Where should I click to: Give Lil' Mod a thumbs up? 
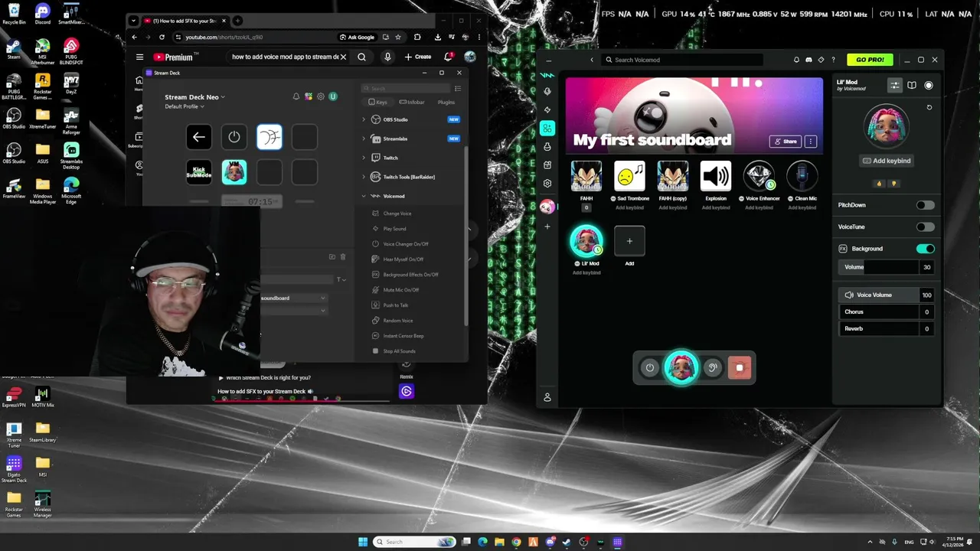pos(879,184)
